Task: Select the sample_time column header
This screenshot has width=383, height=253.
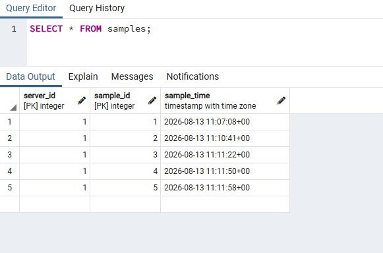Action: (x=225, y=100)
